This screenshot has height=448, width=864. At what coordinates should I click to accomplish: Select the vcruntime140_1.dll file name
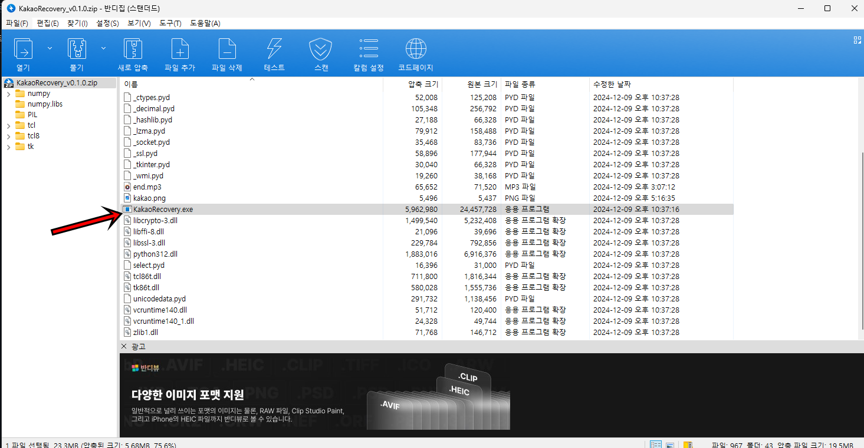tap(164, 321)
